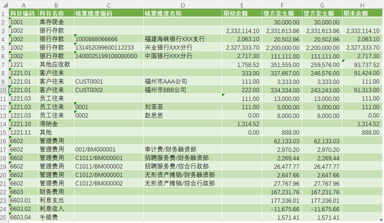Select row 25 header
The image size is (384, 223).
4,217
